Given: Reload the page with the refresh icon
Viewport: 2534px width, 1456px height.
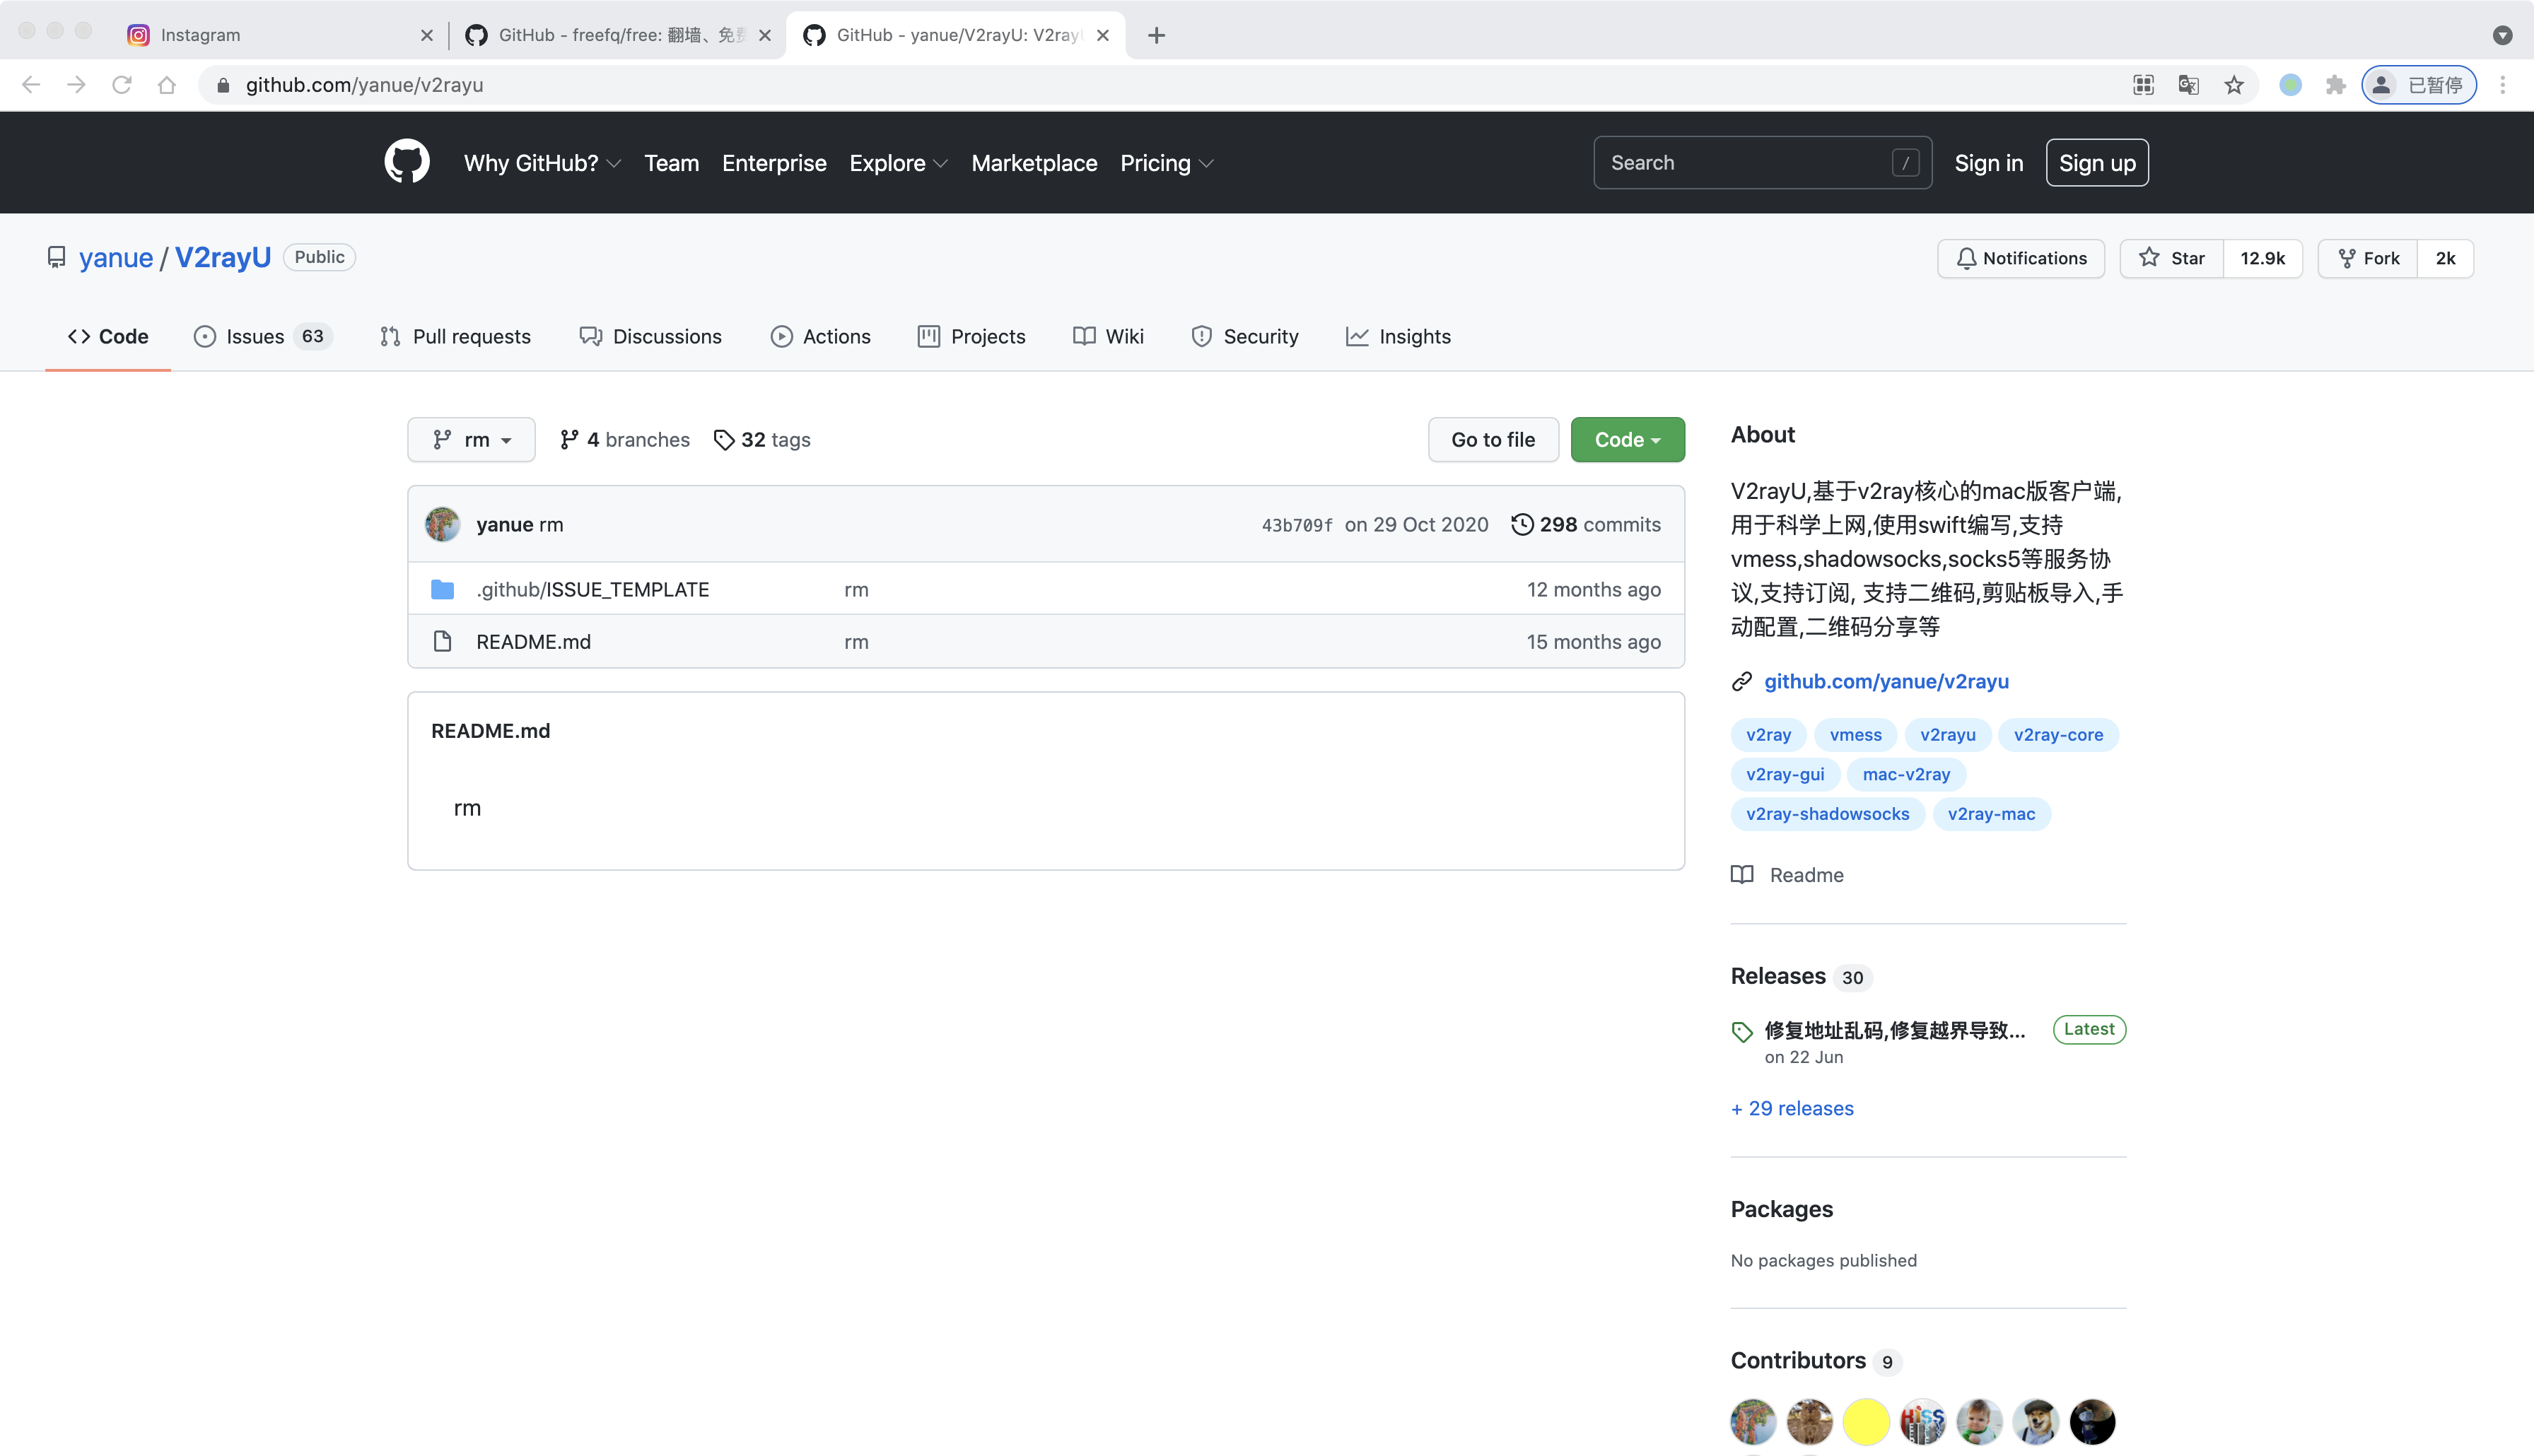Looking at the screenshot, I should (122, 85).
